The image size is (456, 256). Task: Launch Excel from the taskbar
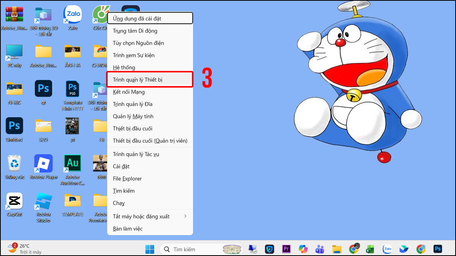(370, 249)
